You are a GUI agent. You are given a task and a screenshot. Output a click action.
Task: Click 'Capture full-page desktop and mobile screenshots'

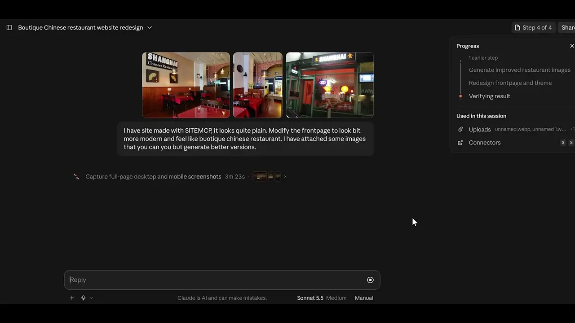[x=153, y=177]
